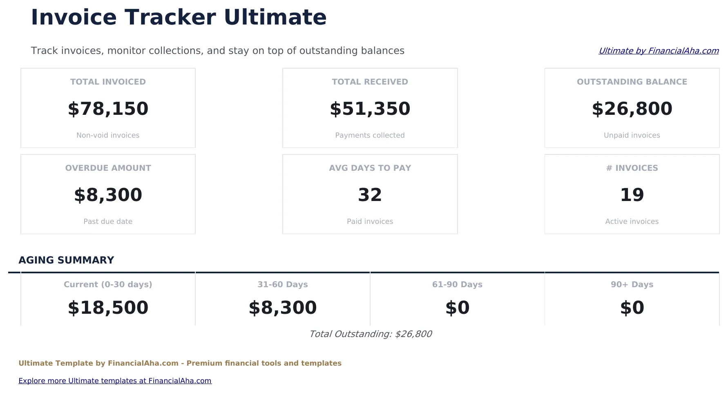Click the Total Outstanding $26,800 text
Image resolution: width=728 pixels, height=393 pixels.
[x=371, y=334]
